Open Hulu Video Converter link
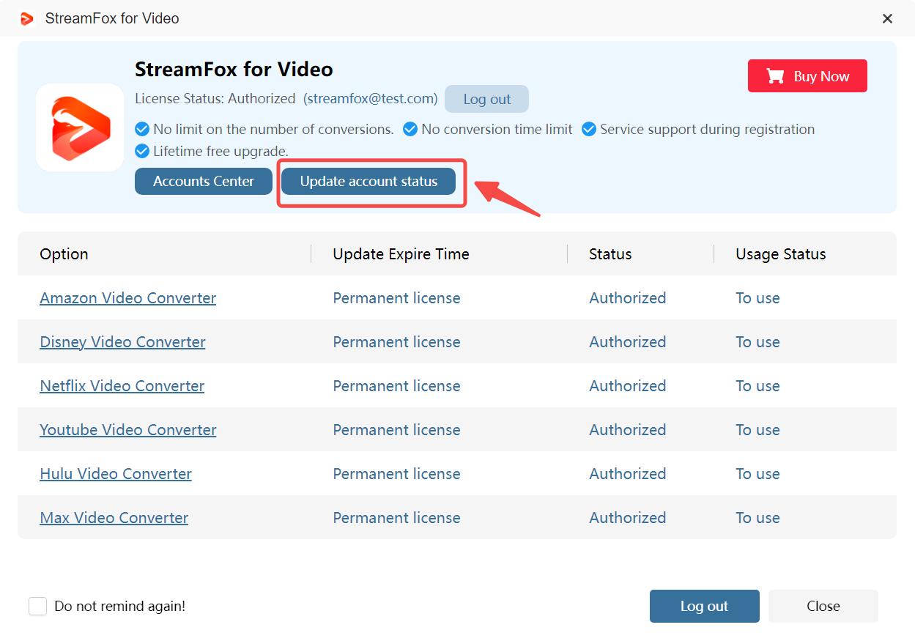Viewport: 915px width, 641px height. [x=116, y=474]
